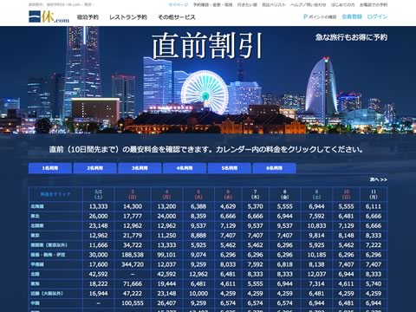Click the 会員登録 link

tap(352, 16)
